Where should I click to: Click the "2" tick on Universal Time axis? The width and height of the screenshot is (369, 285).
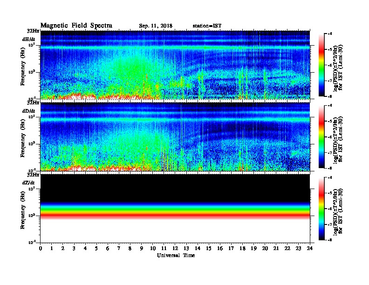tap(63, 249)
